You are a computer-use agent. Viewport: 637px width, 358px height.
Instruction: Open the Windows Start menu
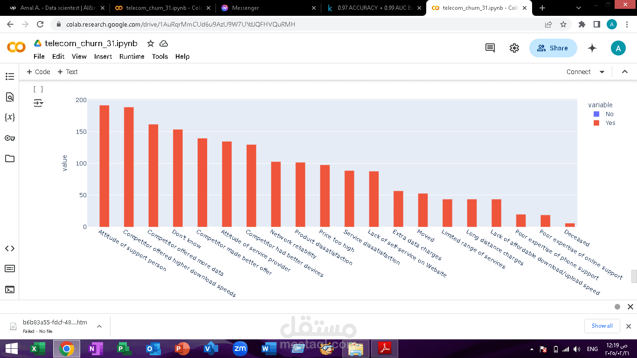(11, 349)
